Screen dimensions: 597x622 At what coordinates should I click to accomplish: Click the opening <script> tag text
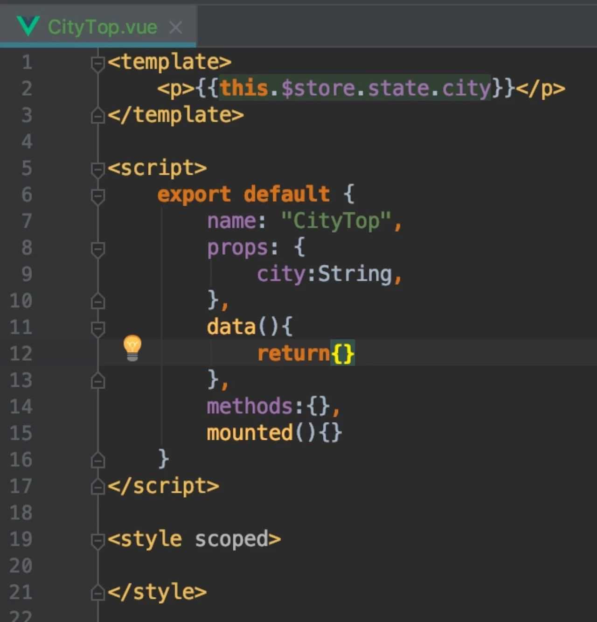157,168
